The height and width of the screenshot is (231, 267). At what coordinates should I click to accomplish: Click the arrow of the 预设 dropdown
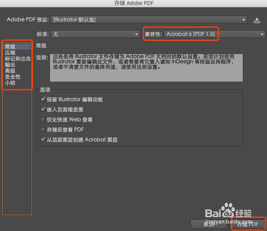coord(244,20)
